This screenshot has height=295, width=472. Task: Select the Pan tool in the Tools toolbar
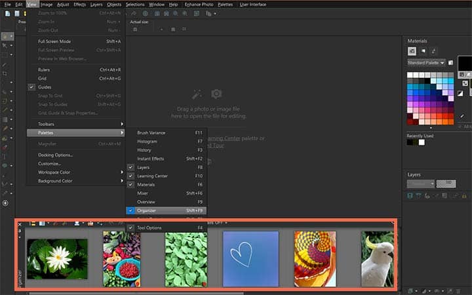click(5, 37)
